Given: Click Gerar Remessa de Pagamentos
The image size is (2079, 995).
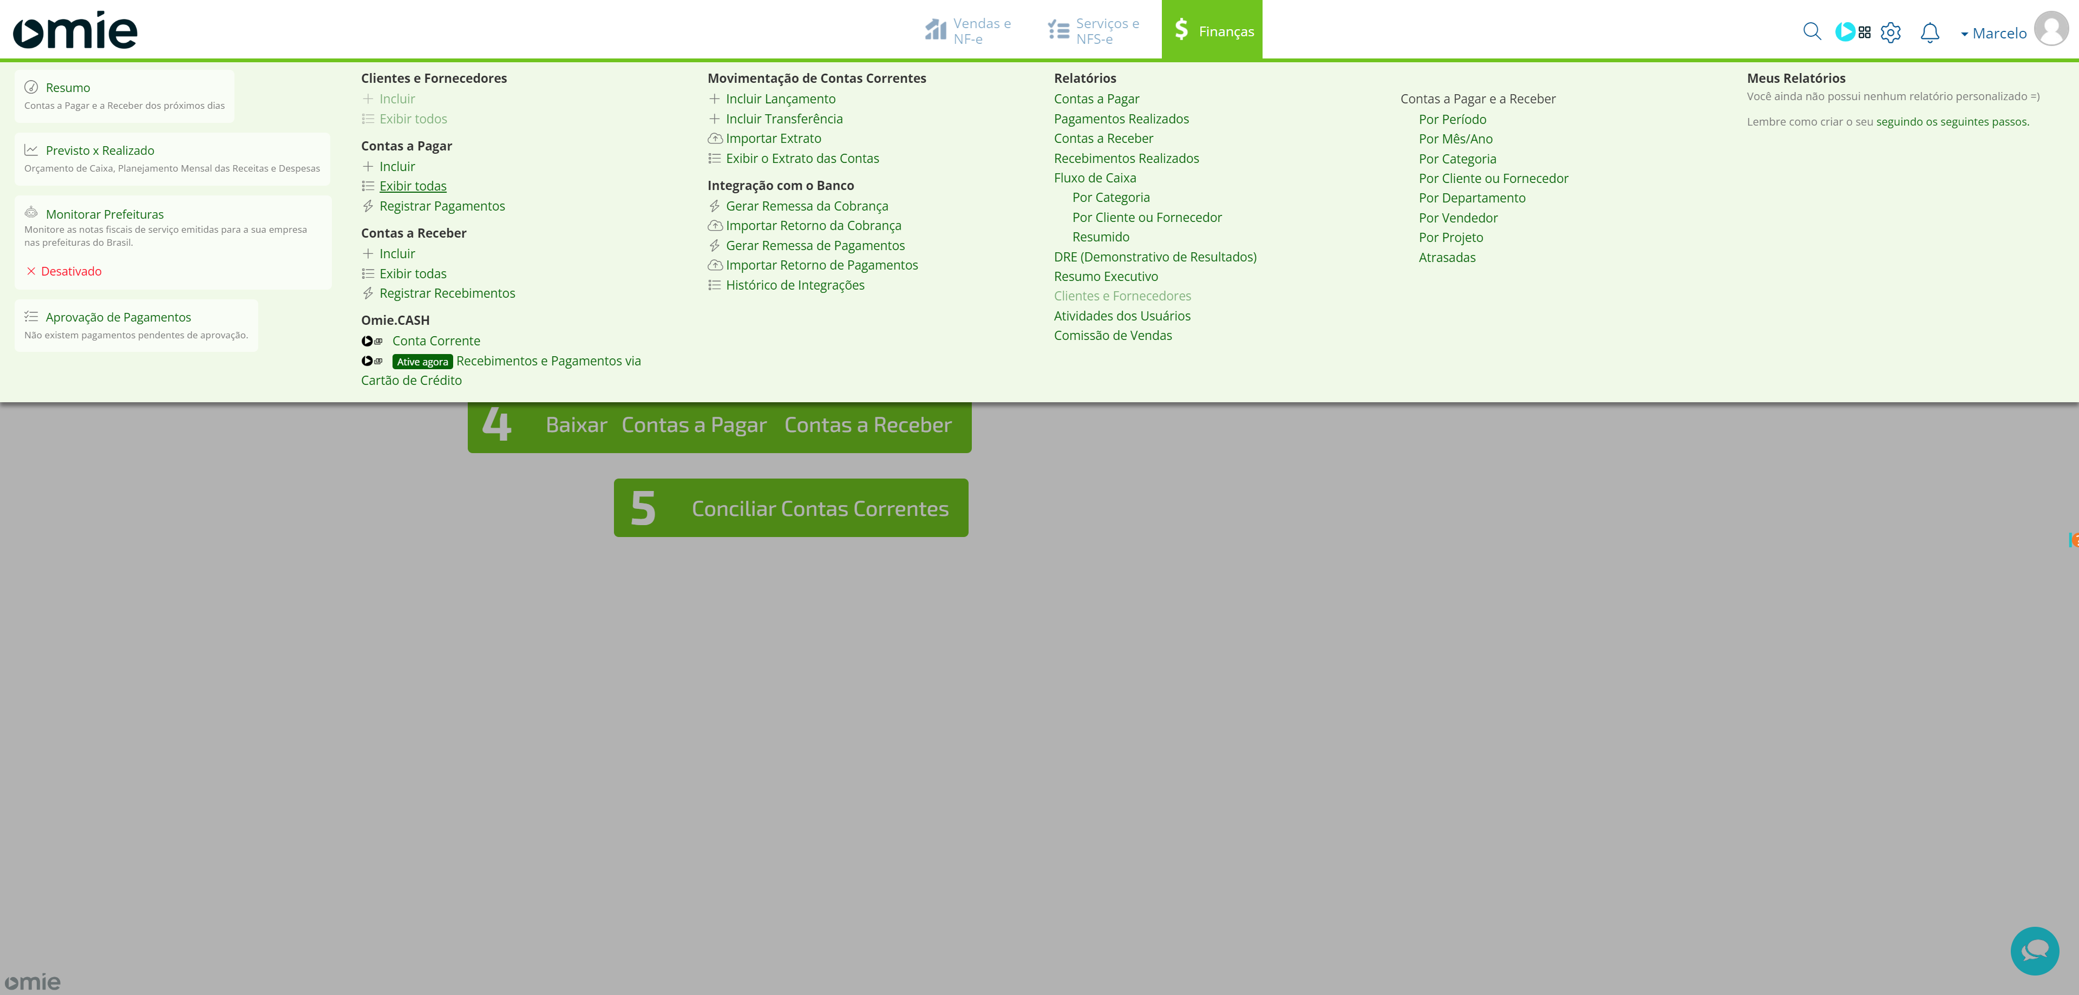Looking at the screenshot, I should coord(815,245).
